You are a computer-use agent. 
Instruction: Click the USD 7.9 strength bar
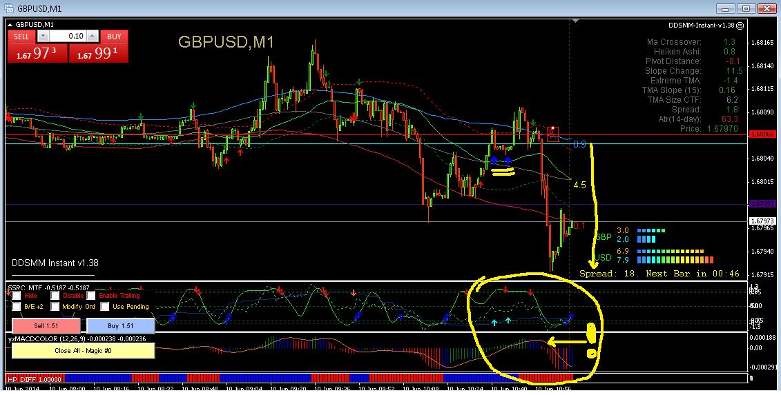tap(675, 260)
